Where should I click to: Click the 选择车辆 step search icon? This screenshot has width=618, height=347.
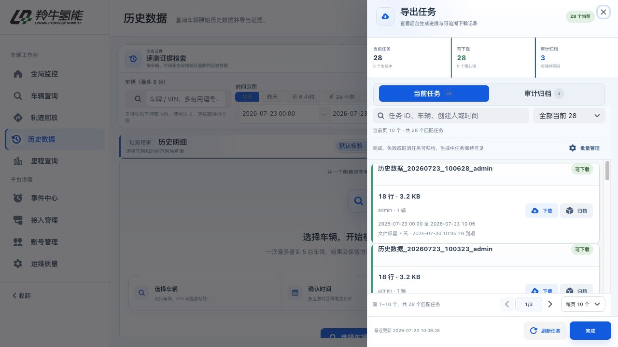[x=142, y=293]
